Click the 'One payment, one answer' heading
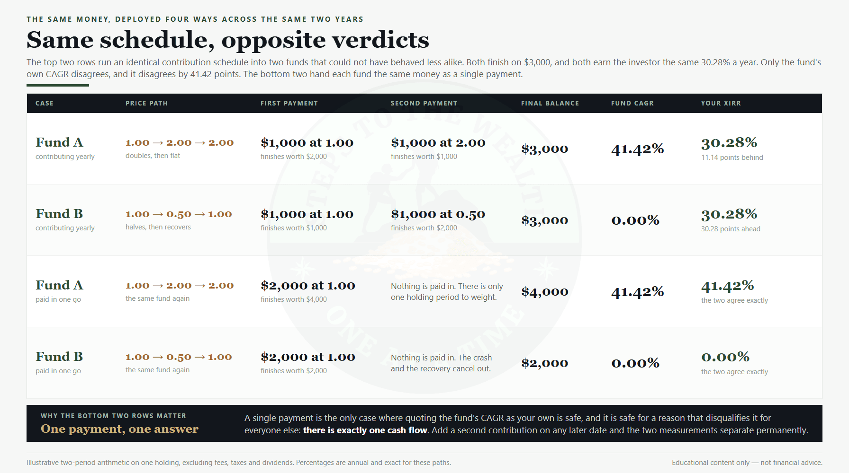This screenshot has height=473, width=849. (x=119, y=429)
